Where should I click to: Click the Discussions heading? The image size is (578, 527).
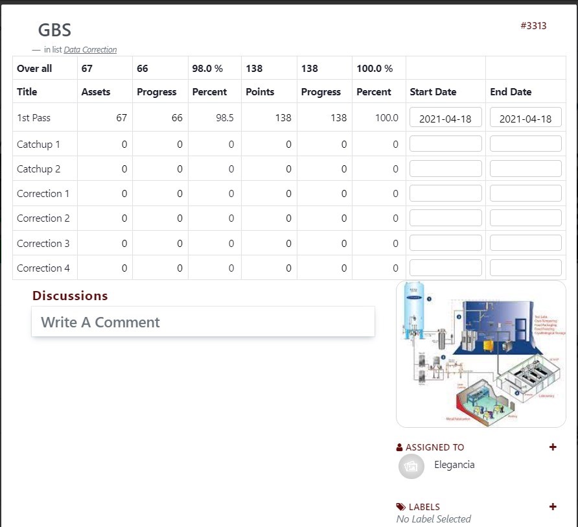(x=70, y=296)
